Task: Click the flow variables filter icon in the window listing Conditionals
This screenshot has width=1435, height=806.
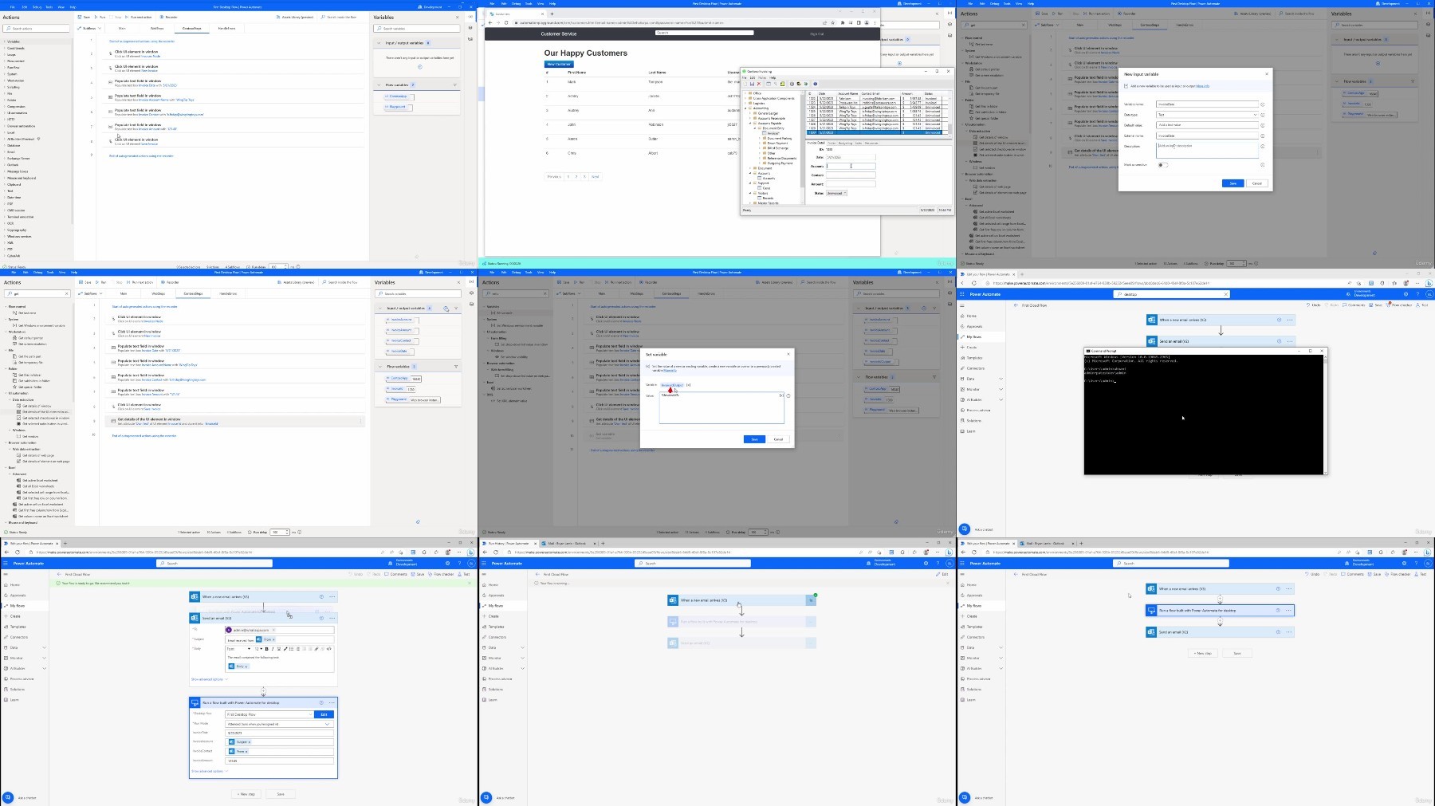Action: point(455,85)
